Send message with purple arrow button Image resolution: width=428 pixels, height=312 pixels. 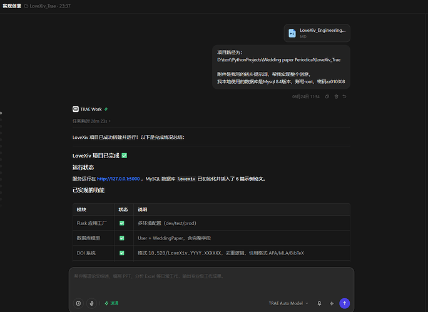[345, 303]
